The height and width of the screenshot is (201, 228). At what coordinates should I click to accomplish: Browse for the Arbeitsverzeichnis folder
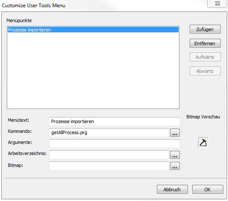pos(175,155)
